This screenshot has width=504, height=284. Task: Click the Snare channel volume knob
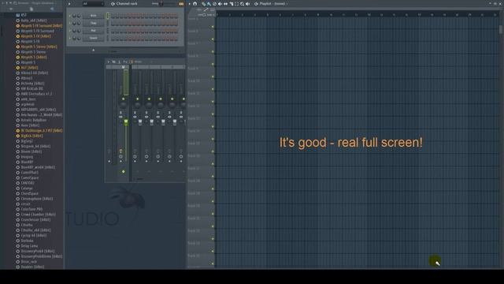pos(79,38)
